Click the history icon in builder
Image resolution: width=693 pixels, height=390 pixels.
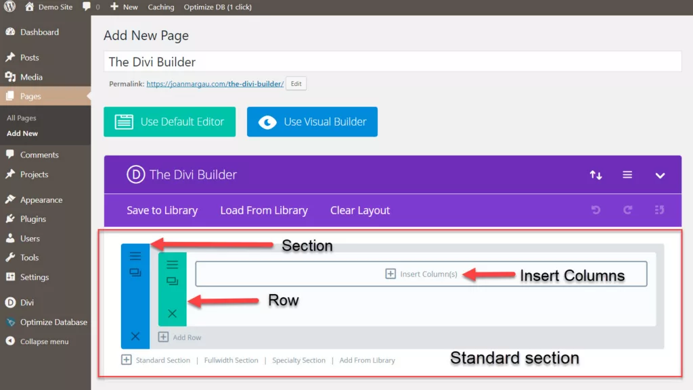click(x=659, y=210)
